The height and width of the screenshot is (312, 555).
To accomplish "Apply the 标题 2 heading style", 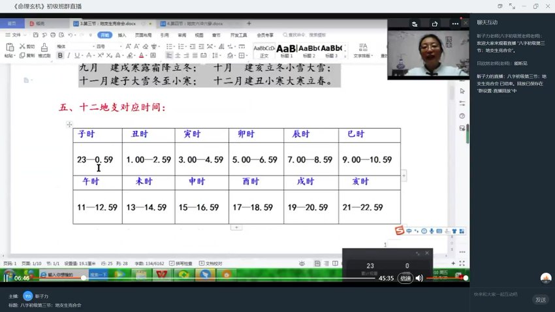I will 309,51.
